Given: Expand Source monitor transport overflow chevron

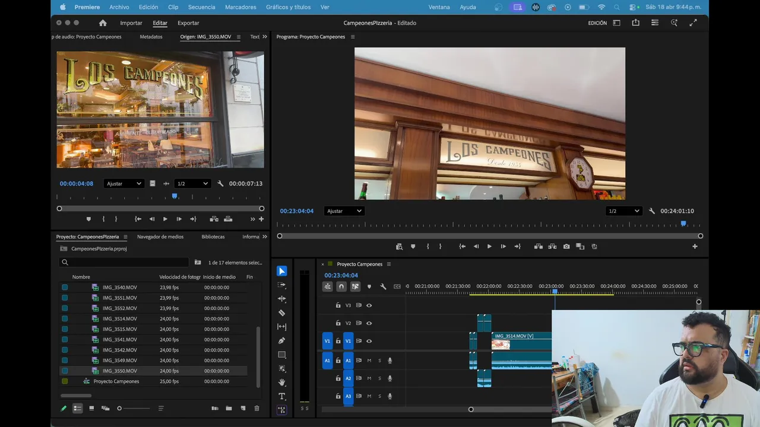Looking at the screenshot, I should tap(252, 219).
